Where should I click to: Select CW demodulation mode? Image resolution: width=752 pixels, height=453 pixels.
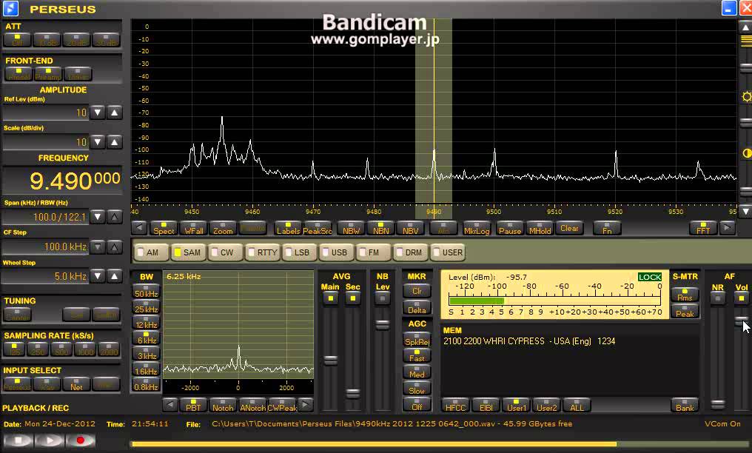pyautogui.click(x=226, y=252)
